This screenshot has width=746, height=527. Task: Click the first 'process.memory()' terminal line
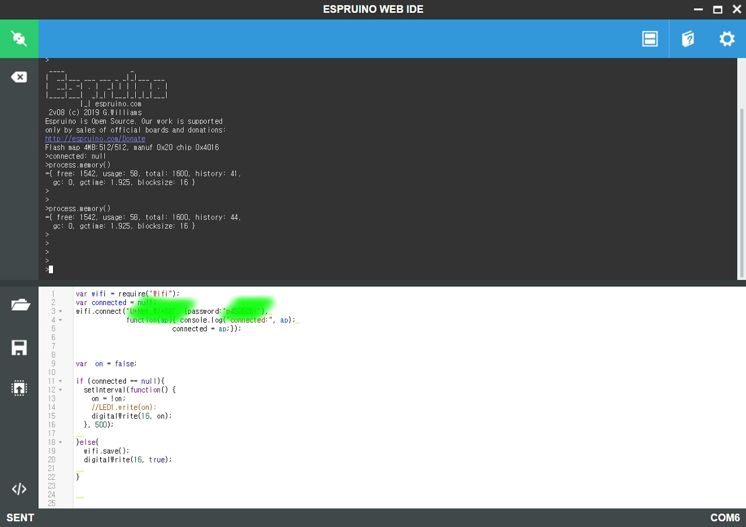(78, 165)
